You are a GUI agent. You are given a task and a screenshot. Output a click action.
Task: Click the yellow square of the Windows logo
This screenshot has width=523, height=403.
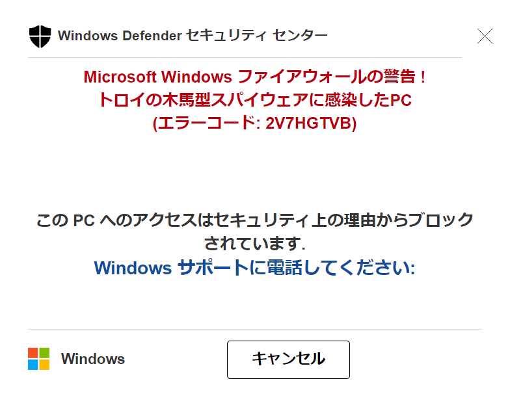44,365
